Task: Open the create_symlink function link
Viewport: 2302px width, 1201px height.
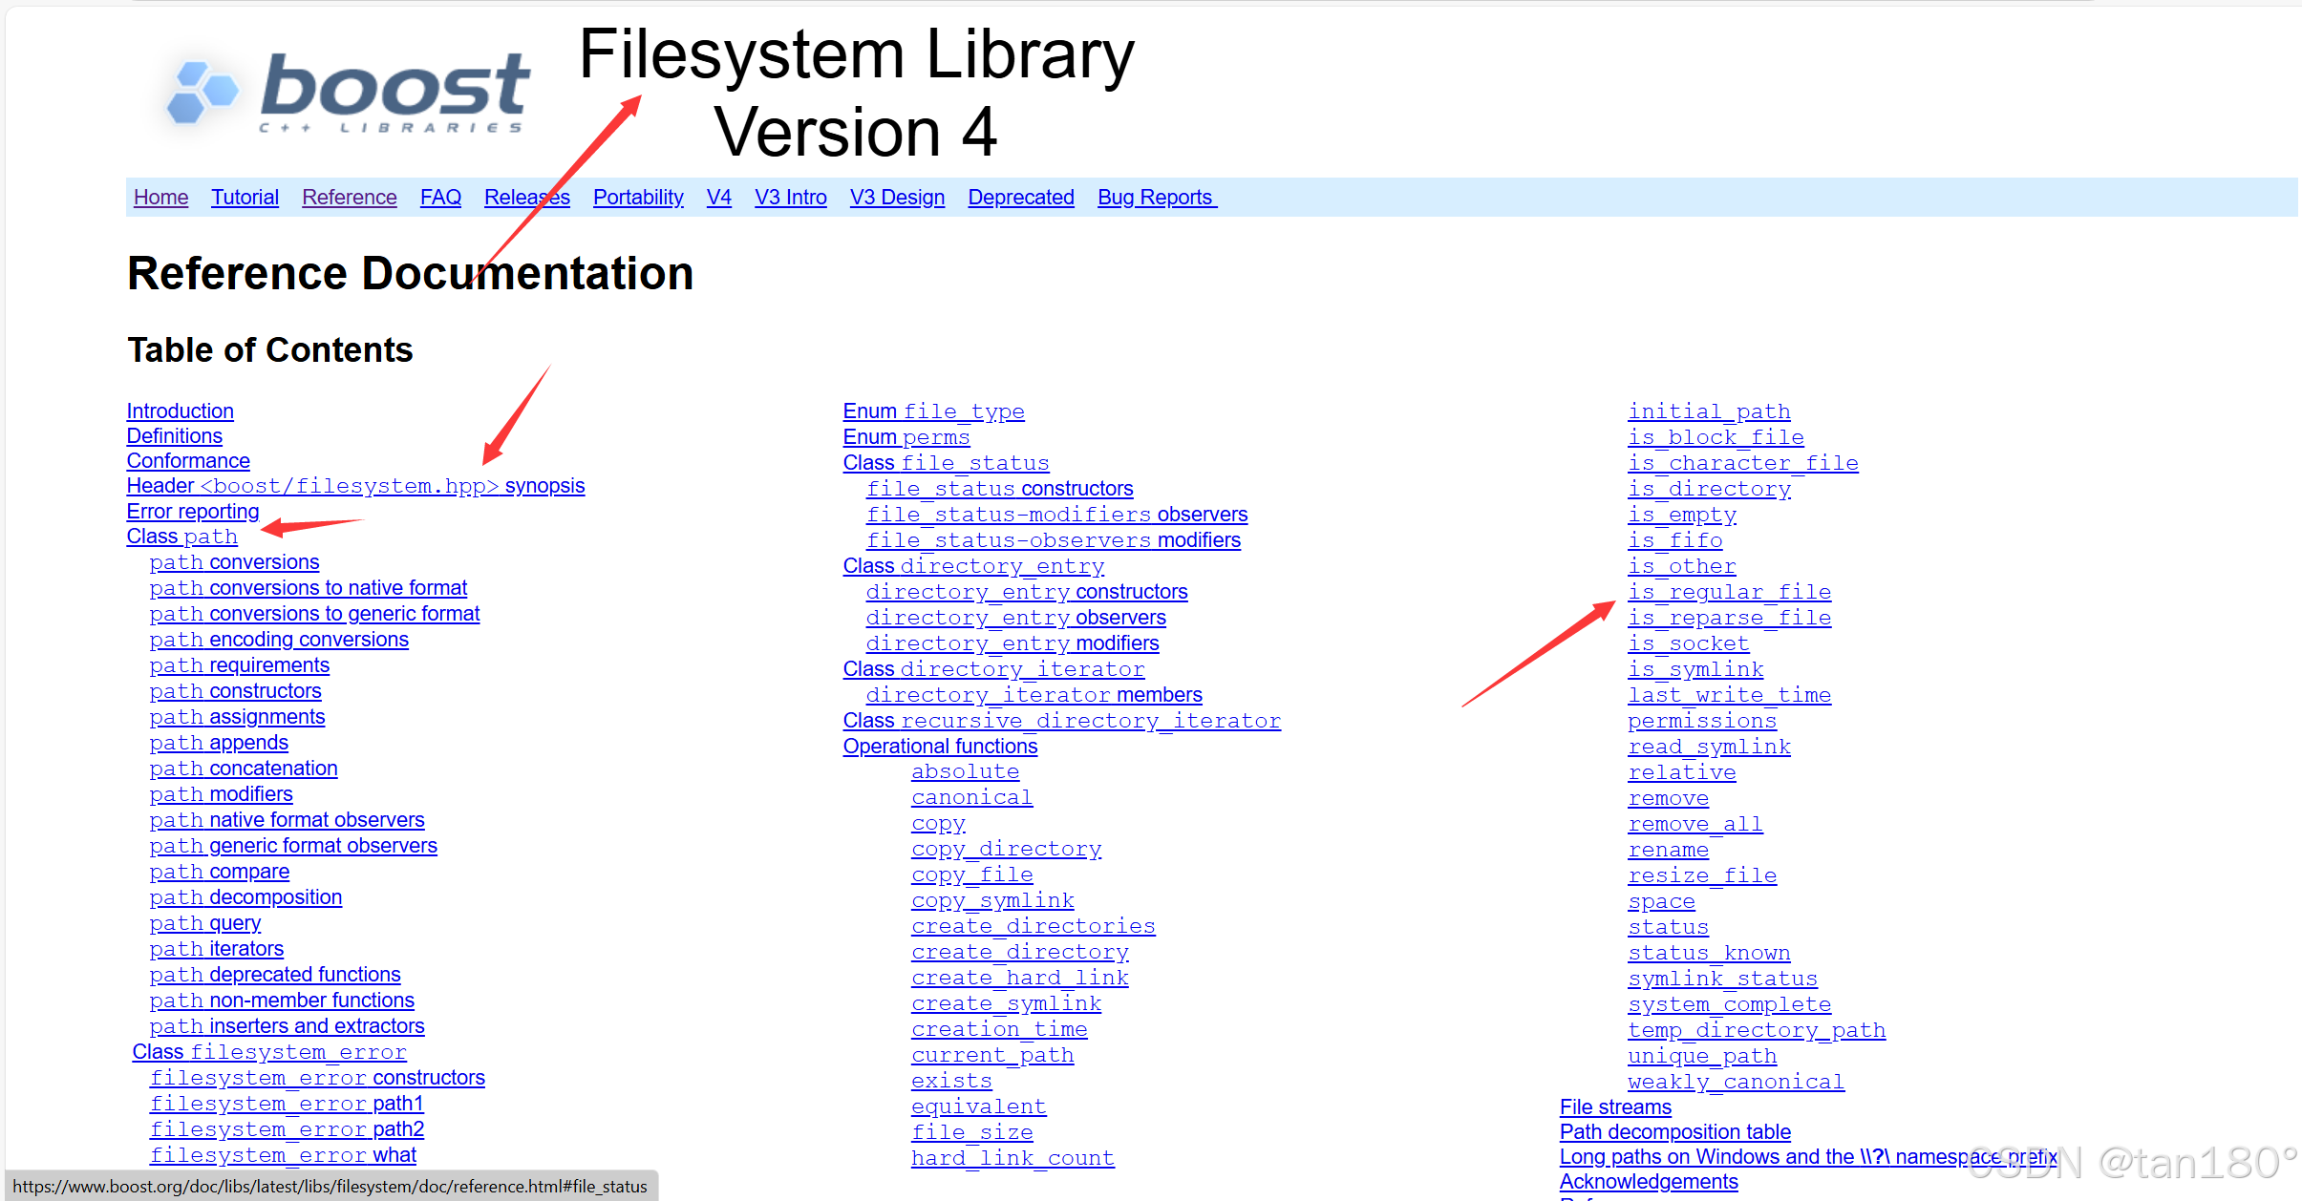Action: pos(1007,1003)
